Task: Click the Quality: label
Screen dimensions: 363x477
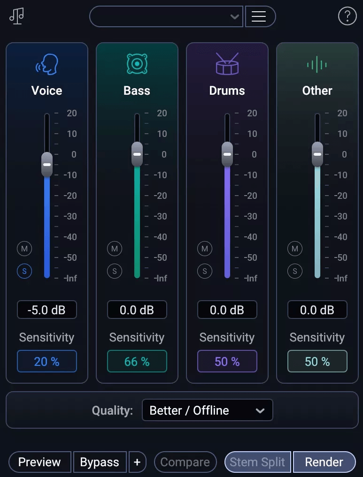Action: pos(112,410)
